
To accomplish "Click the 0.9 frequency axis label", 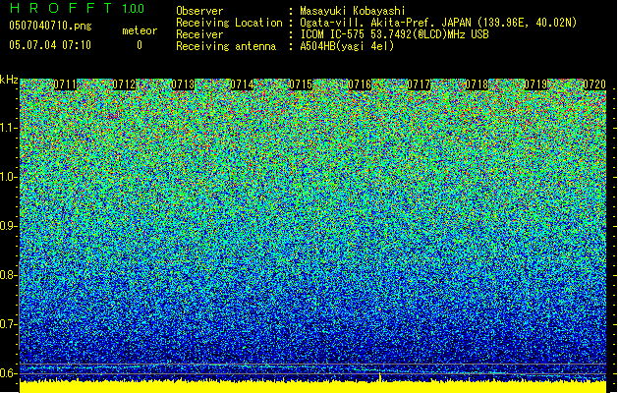I will pyautogui.click(x=8, y=226).
